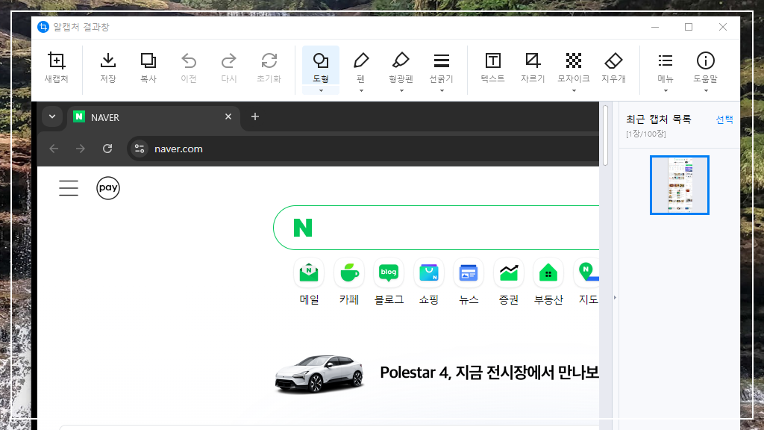Click the [1장/100장] capture count text
The width and height of the screenshot is (764, 430).
(x=645, y=134)
